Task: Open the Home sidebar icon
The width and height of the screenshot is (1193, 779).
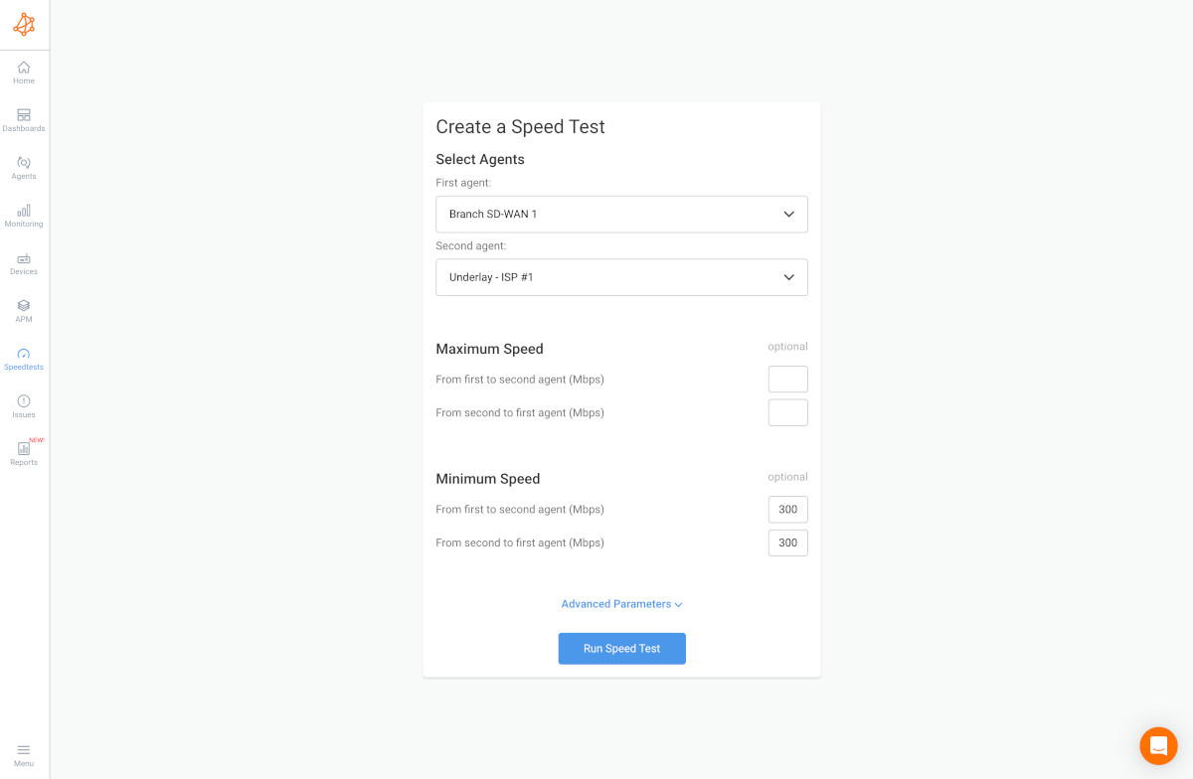Action: pyautogui.click(x=23, y=72)
